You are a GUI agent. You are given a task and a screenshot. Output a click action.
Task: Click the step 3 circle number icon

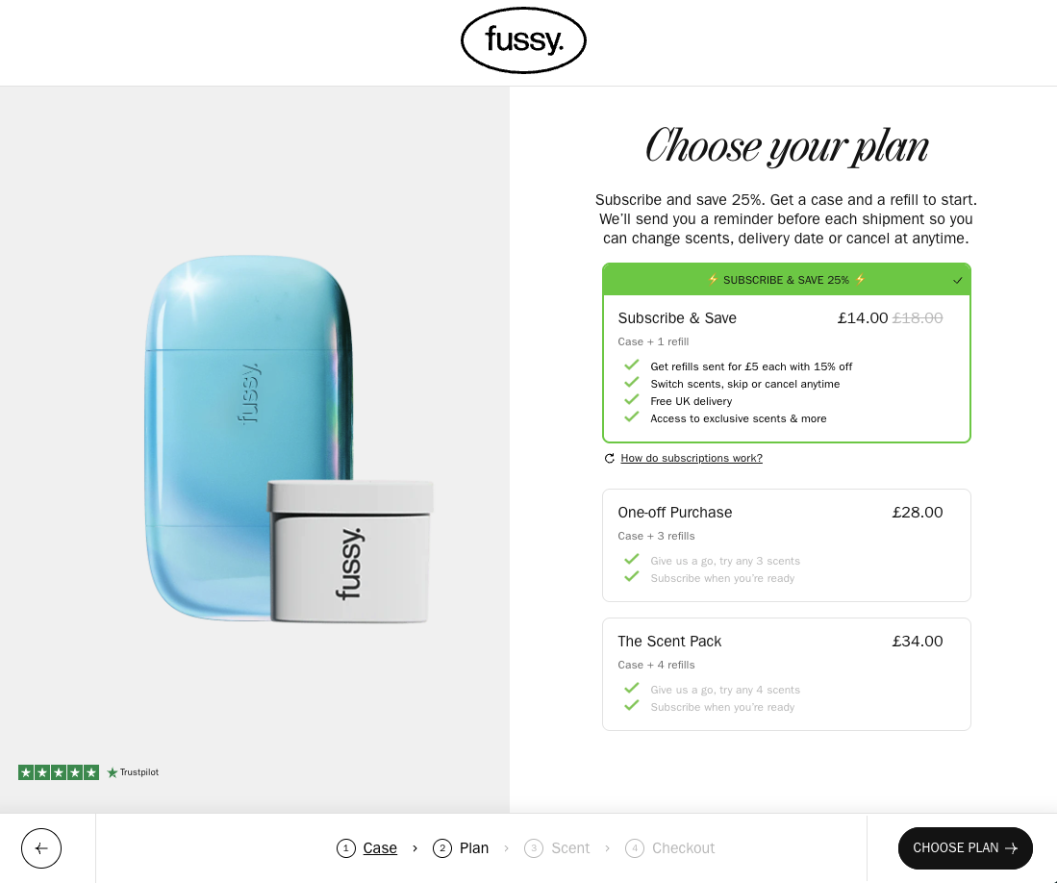tap(534, 848)
